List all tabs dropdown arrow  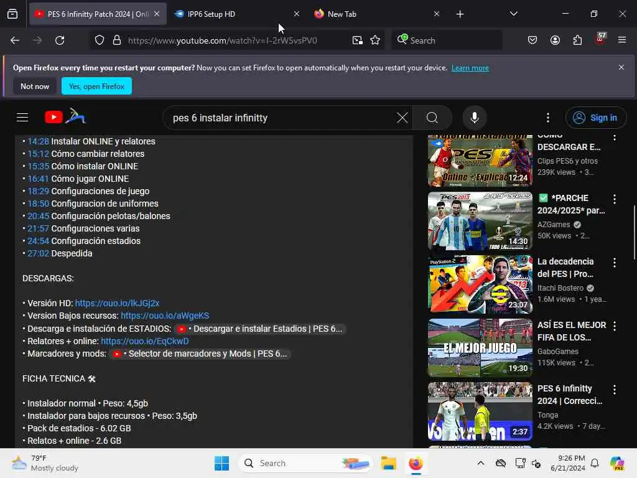pos(513,14)
